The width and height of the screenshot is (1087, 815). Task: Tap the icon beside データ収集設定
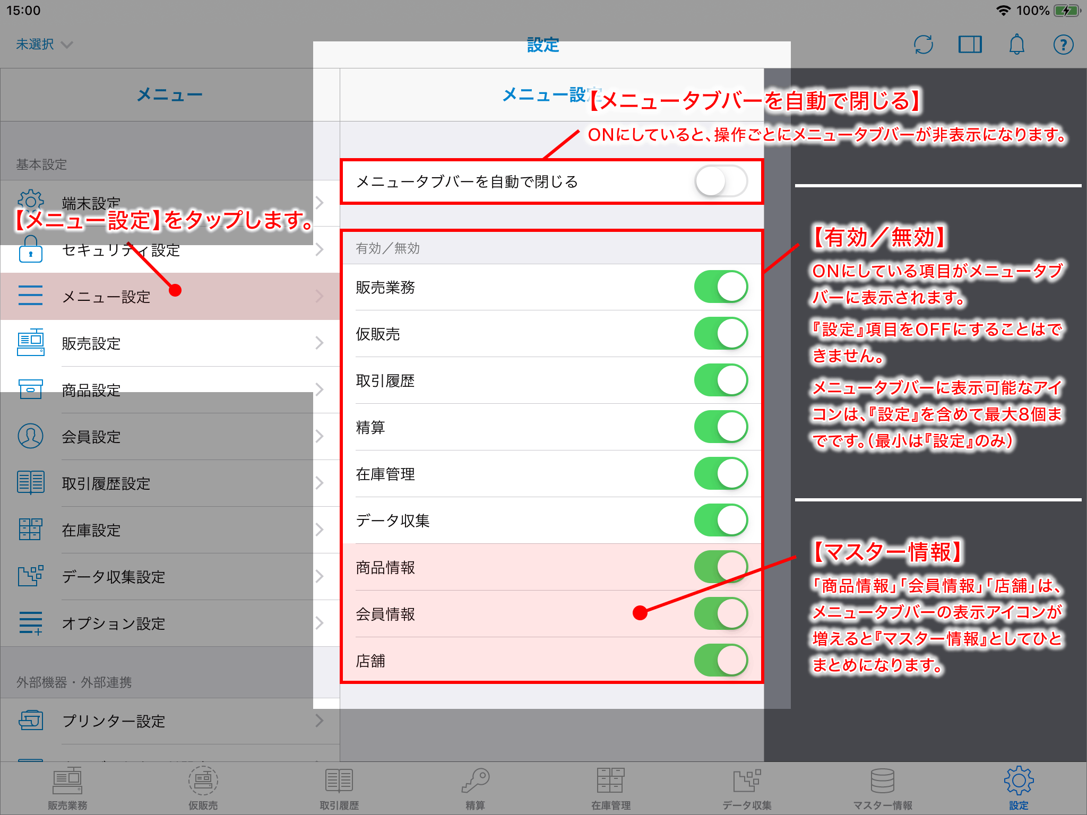pos(31,576)
